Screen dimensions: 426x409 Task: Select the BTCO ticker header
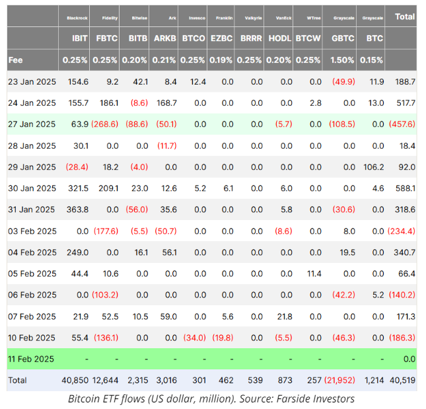[x=194, y=38]
